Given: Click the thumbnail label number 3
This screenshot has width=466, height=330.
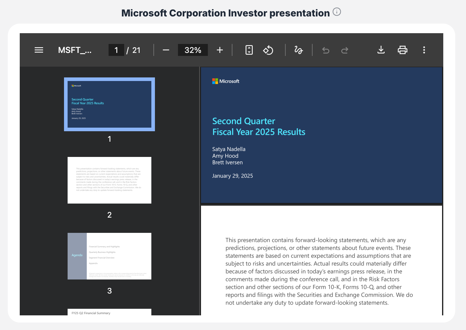Looking at the screenshot, I should [x=109, y=291].
